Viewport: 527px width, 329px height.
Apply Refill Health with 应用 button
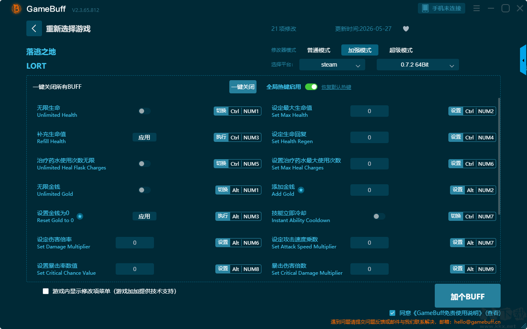(x=145, y=137)
